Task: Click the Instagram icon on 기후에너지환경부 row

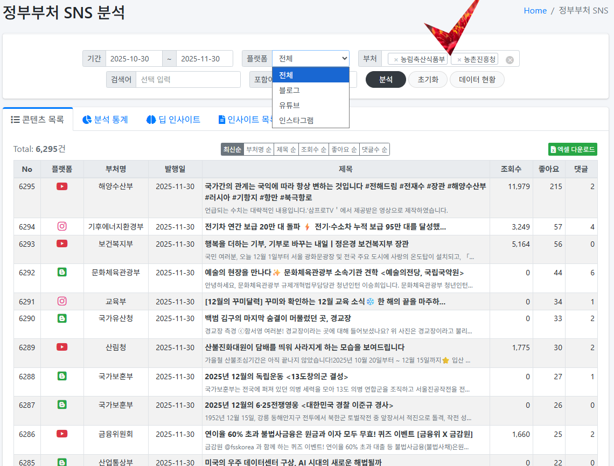Action: point(62,227)
